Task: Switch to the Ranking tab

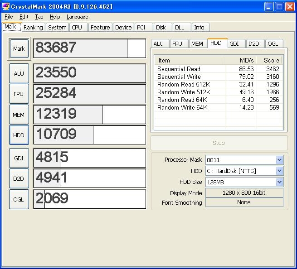Action: point(33,27)
